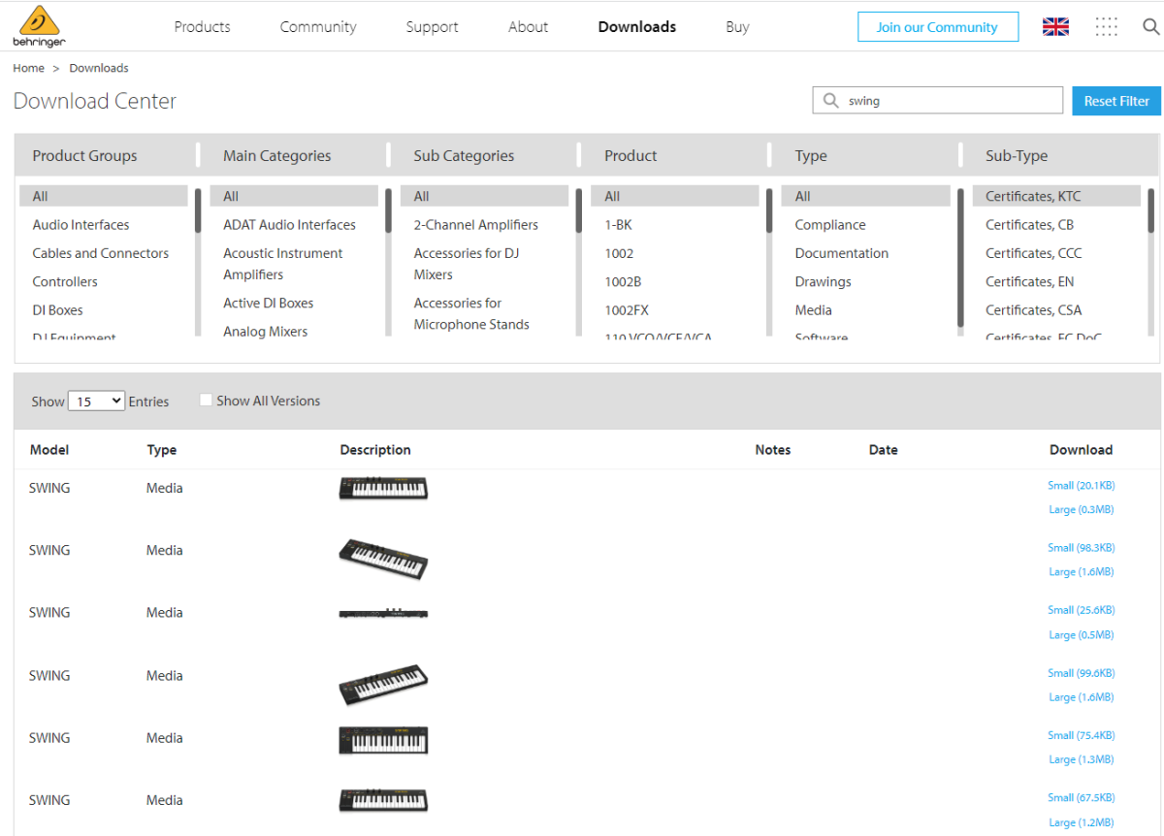Click the Behringer logo

[40, 26]
